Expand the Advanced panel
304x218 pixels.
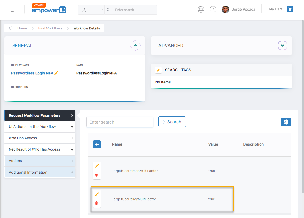pos(283,46)
